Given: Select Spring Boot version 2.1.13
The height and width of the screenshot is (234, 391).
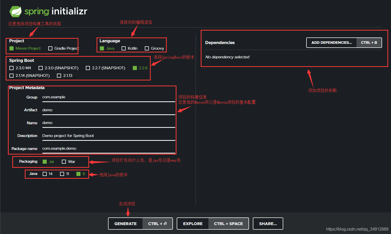Looking at the screenshot, I should pyautogui.click(x=65, y=76).
